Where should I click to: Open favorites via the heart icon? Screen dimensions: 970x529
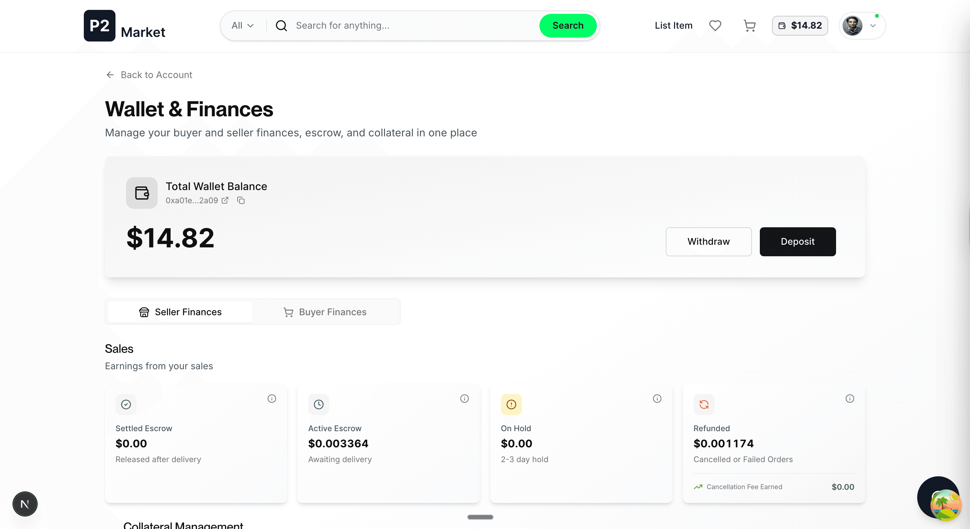pos(715,26)
